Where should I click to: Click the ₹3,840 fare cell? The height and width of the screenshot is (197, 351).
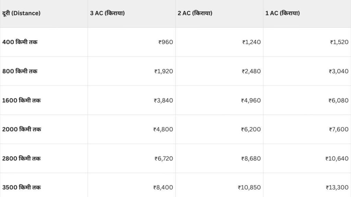tap(164, 101)
